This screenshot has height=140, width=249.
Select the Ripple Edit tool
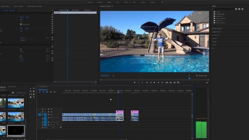30,91
